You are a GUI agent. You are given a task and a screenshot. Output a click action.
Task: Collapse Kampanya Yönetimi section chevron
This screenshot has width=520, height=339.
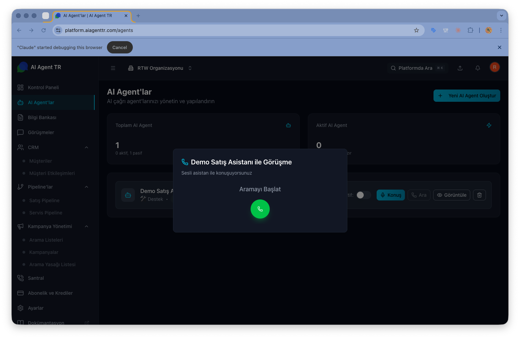pyautogui.click(x=86, y=226)
